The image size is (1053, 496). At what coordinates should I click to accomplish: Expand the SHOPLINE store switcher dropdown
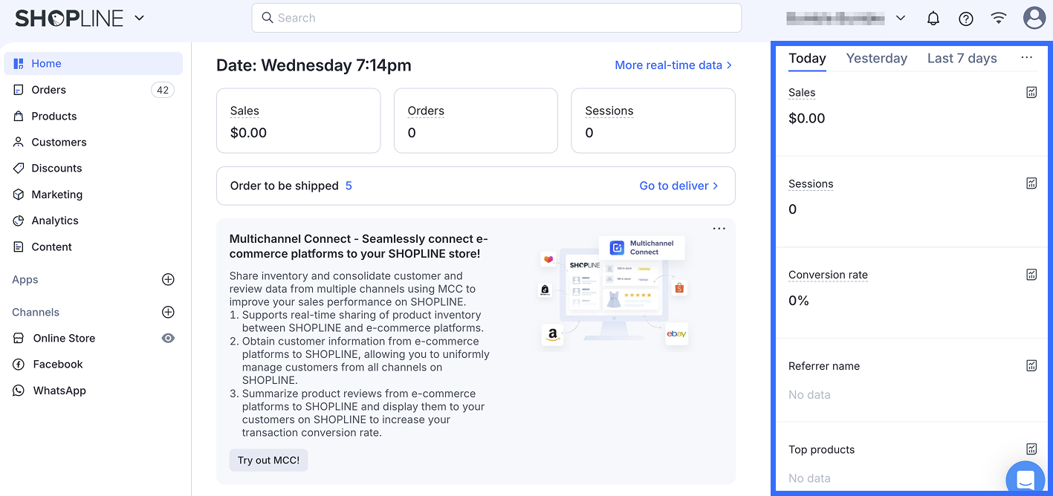coord(140,19)
